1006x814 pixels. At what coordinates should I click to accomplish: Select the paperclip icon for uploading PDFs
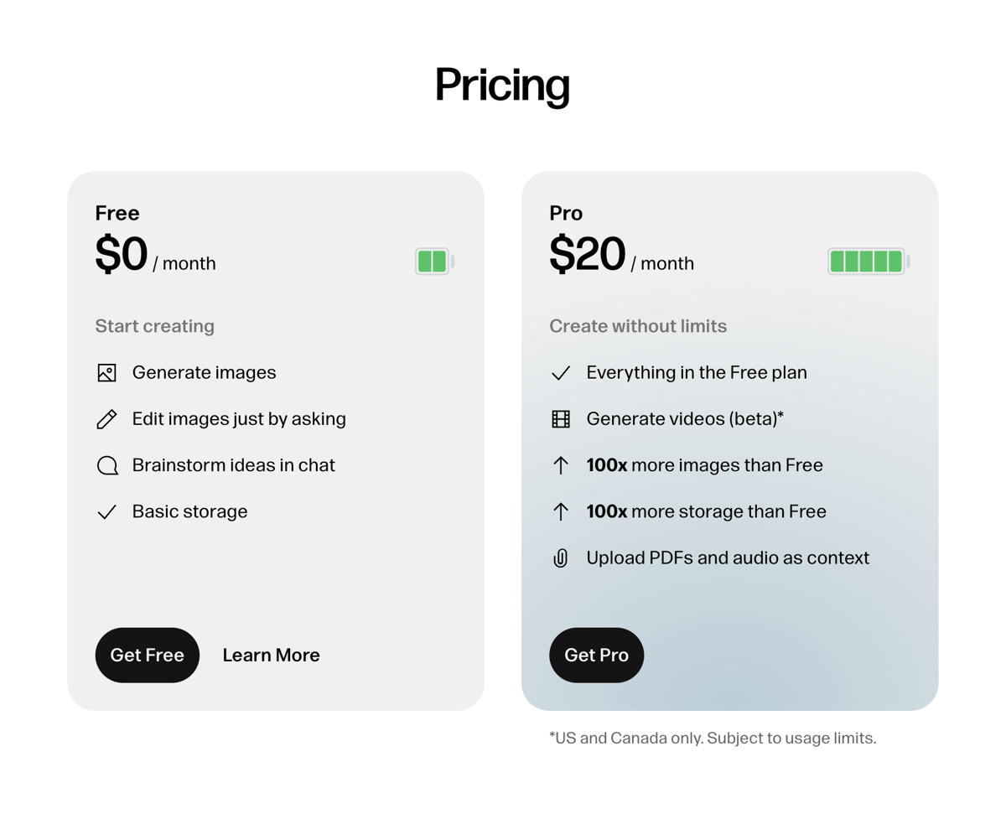tap(560, 557)
